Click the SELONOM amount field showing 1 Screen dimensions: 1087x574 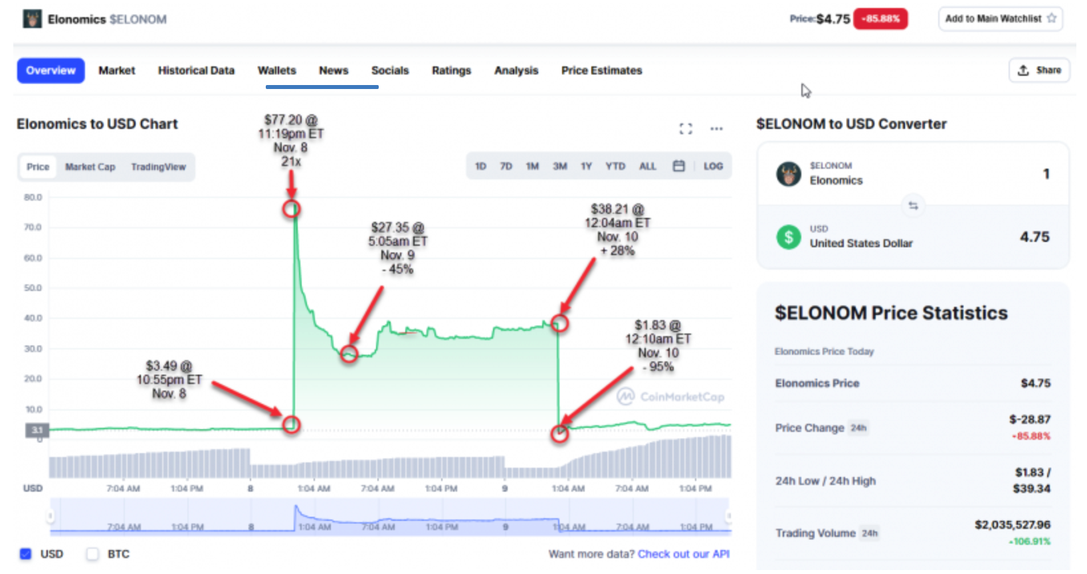point(1046,174)
